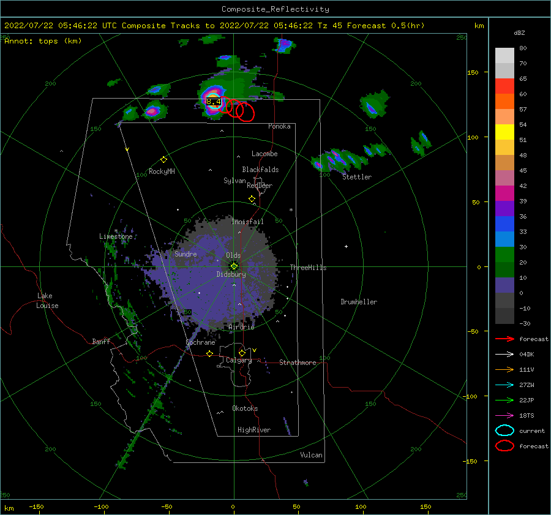This screenshot has width=551, height=515.
Task: Click the yellow diamond marker near RockyMH
Action: (163, 160)
